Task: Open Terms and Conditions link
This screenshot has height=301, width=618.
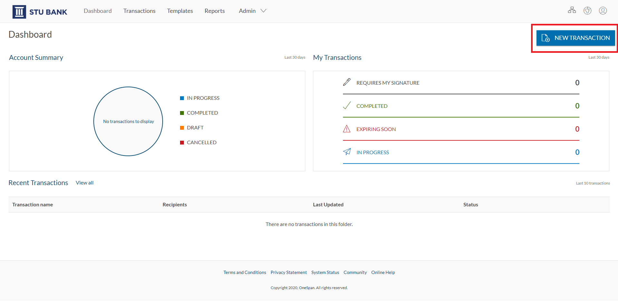Action: click(x=245, y=272)
